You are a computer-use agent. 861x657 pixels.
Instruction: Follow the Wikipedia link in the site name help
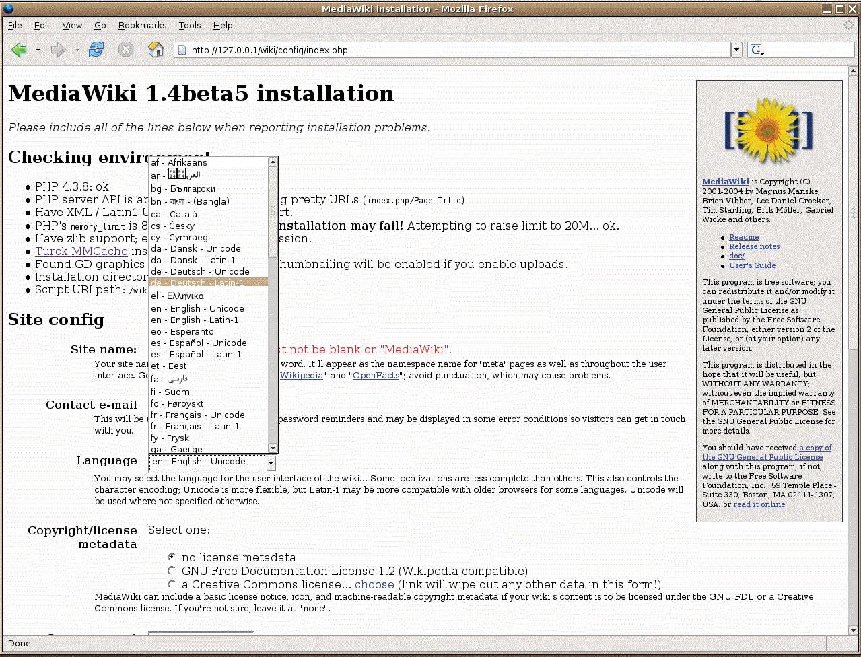(x=302, y=376)
